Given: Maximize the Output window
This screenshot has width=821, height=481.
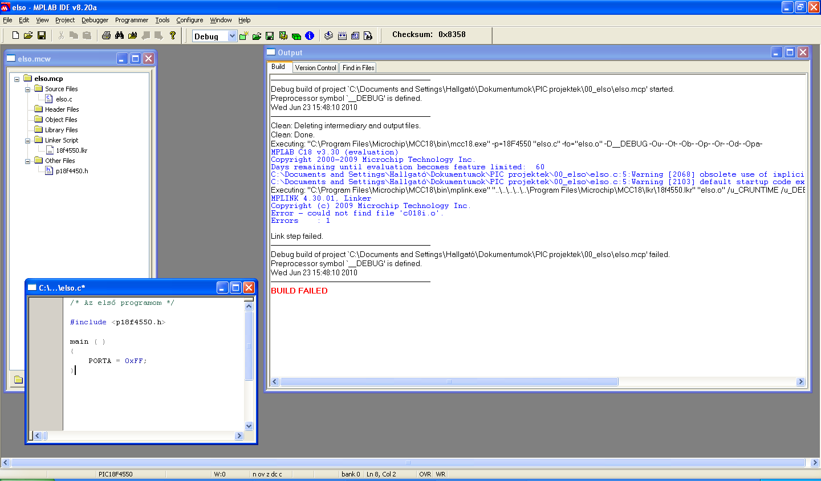Looking at the screenshot, I should (x=790, y=52).
